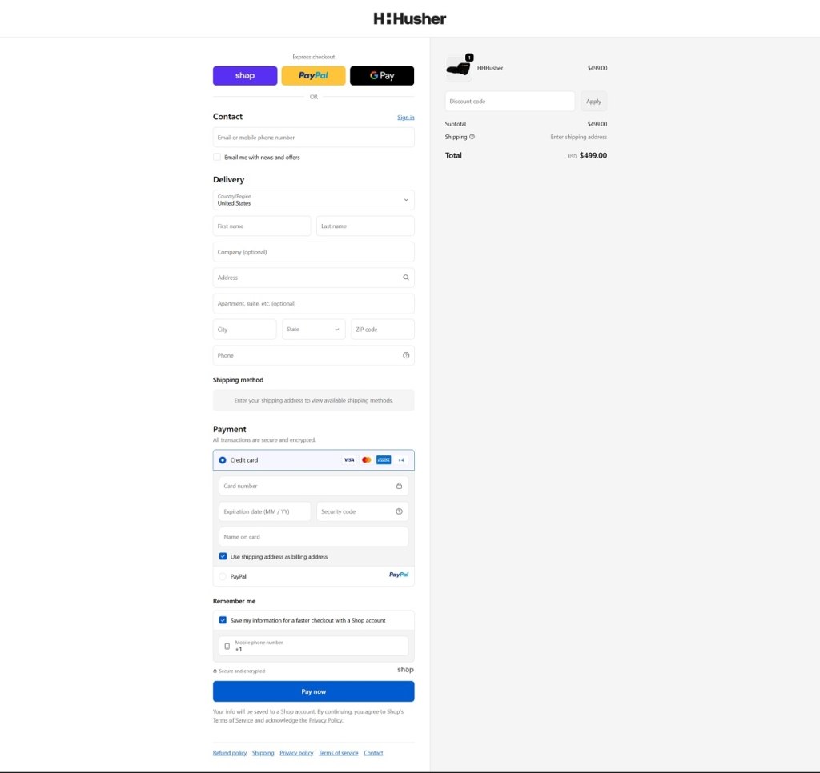Uncheck Use shipping address as billing address

[x=223, y=556]
